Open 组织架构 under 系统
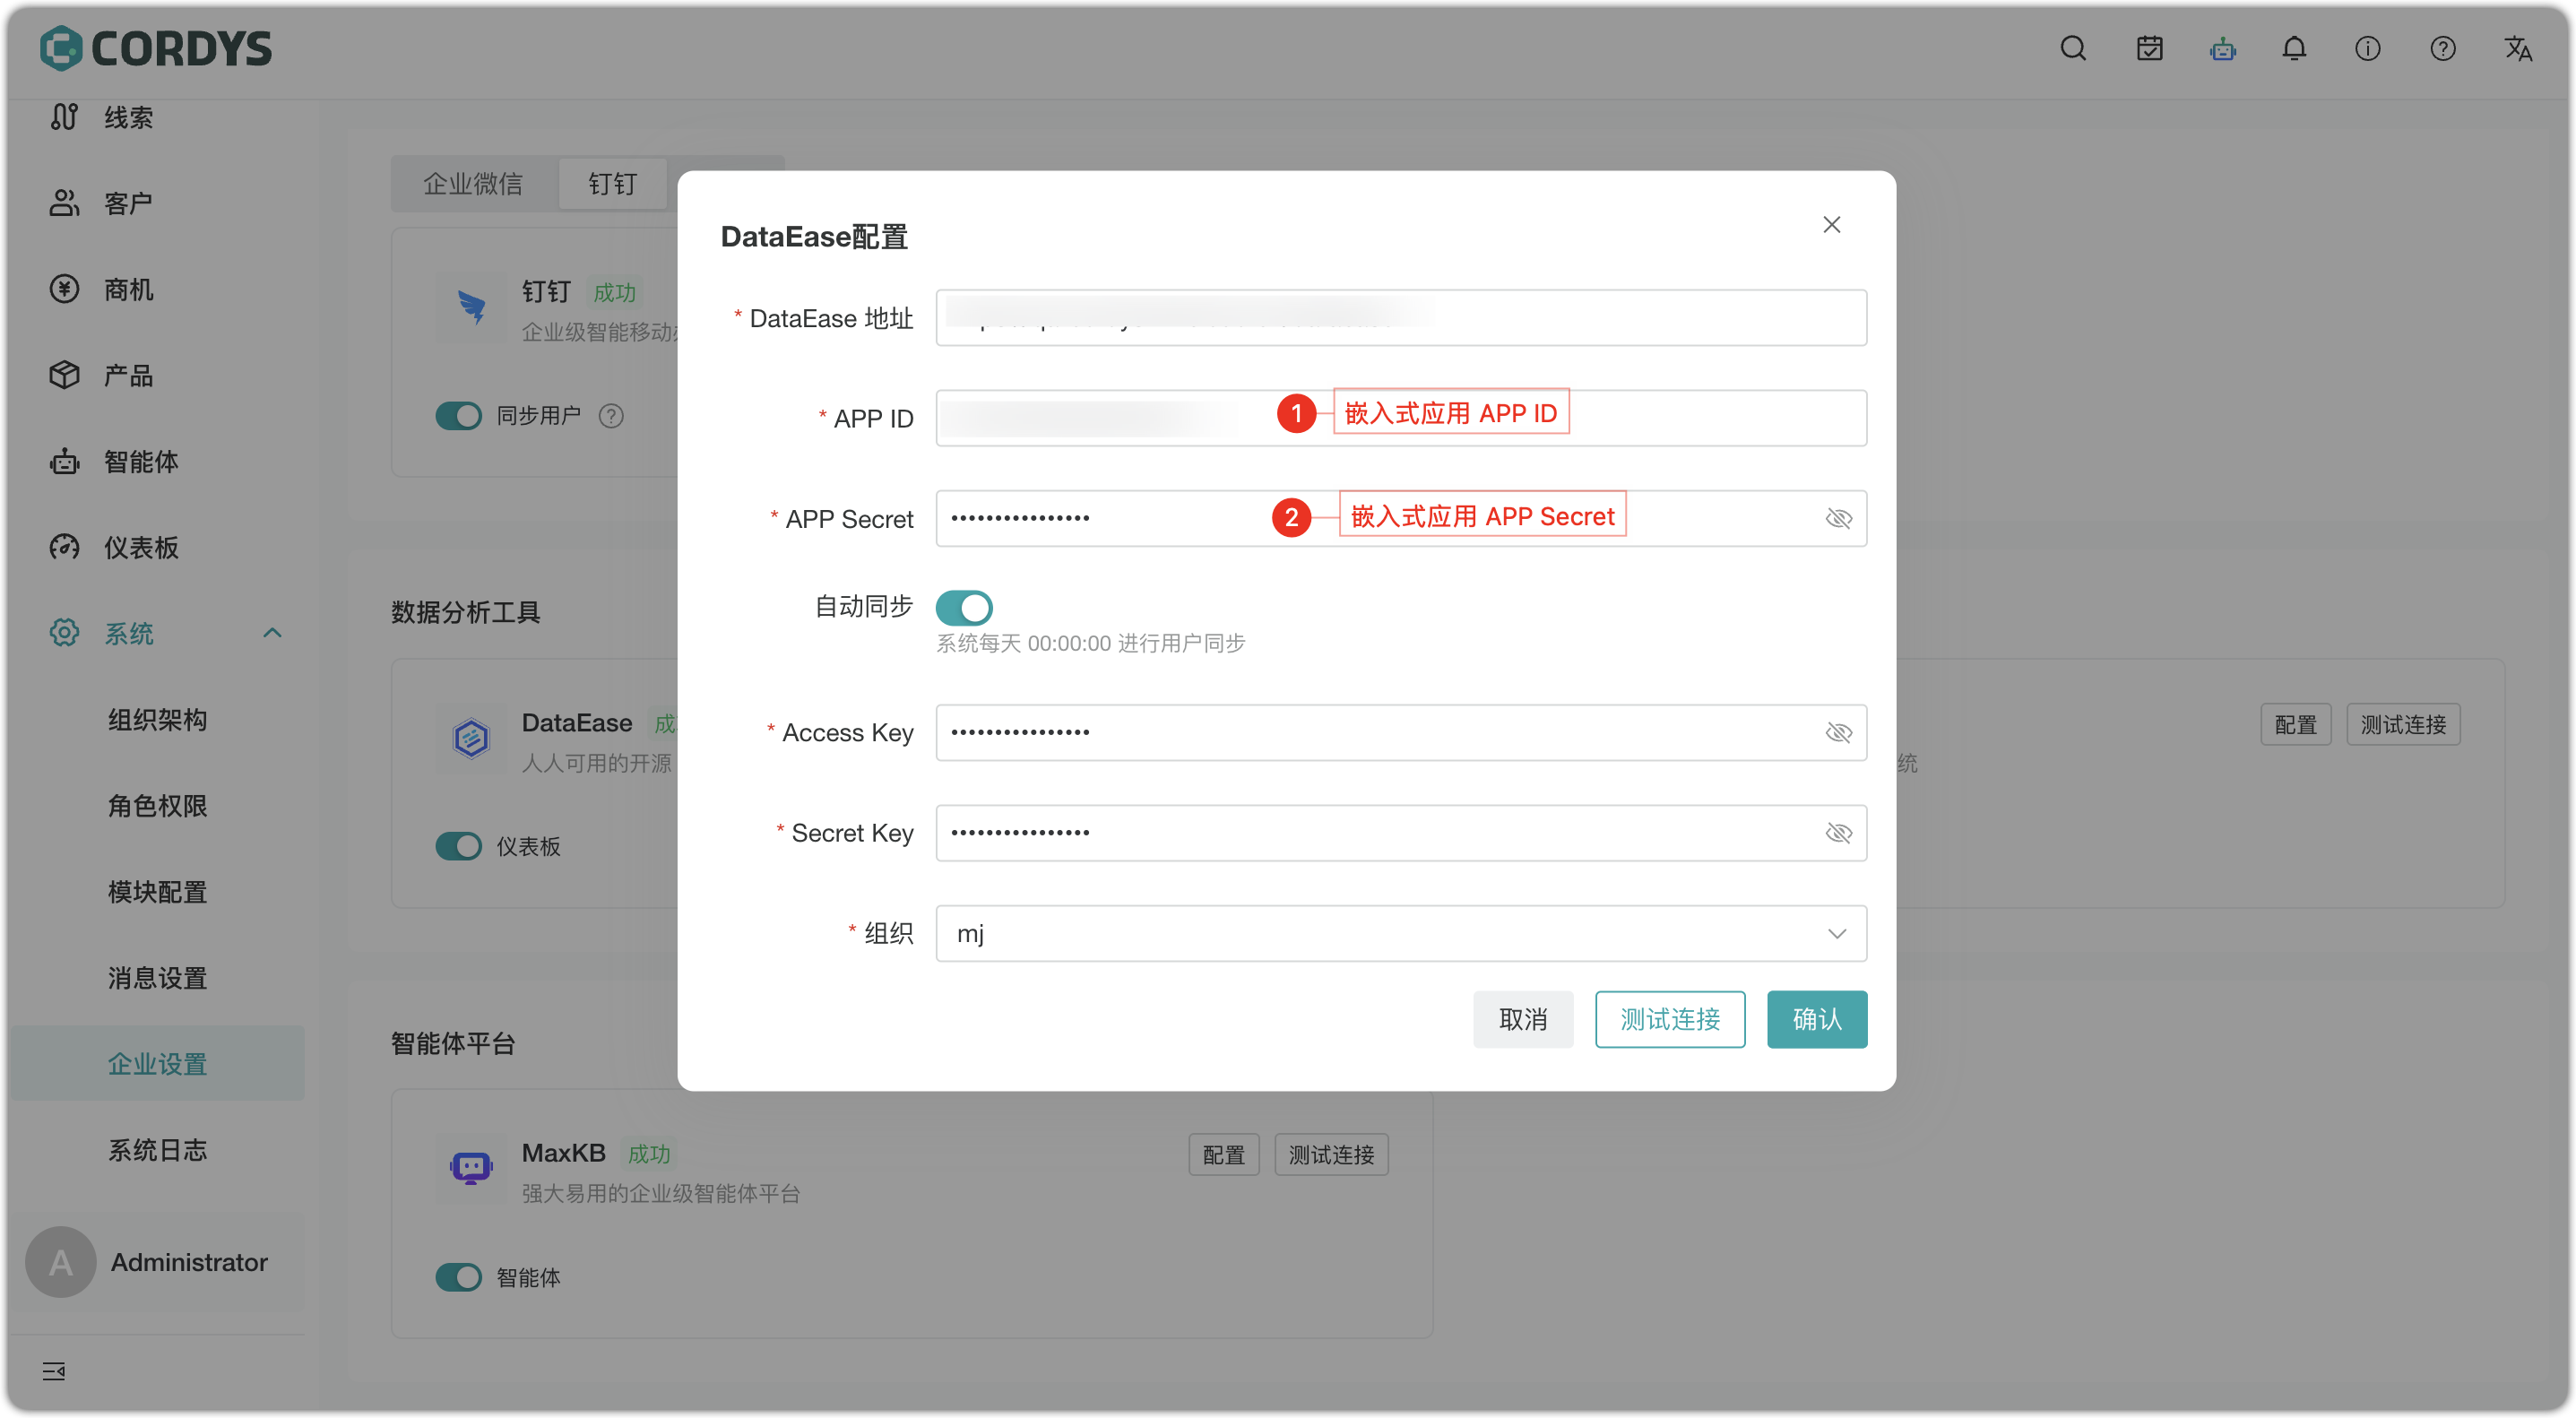 tap(158, 720)
